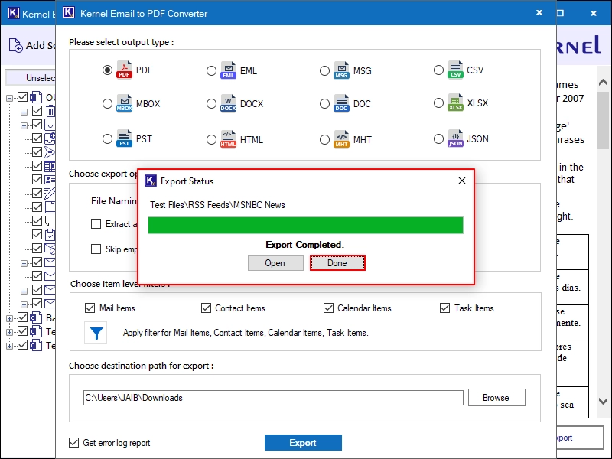The image size is (612, 459).
Task: Click the green export progress bar
Action: click(305, 225)
